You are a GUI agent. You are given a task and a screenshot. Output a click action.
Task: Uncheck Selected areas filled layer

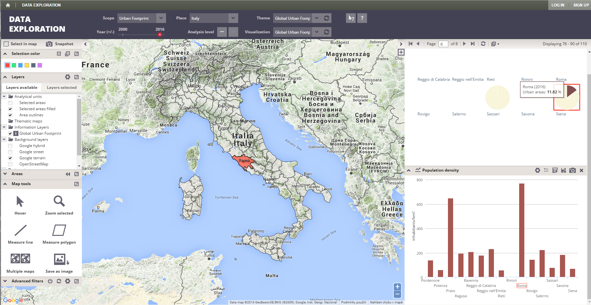tap(10, 109)
